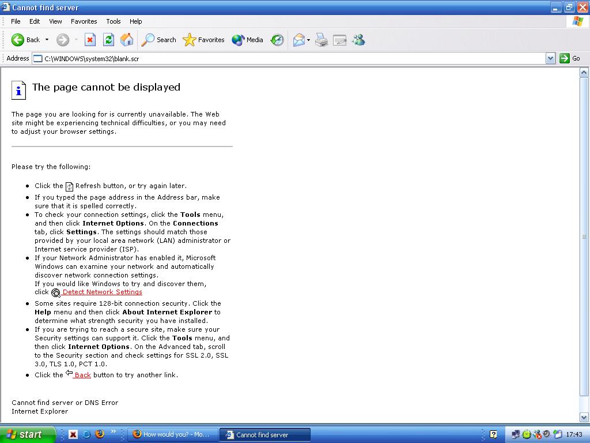Click the Edit page toolbar icon
This screenshot has width=590, height=443.
pos(340,40)
